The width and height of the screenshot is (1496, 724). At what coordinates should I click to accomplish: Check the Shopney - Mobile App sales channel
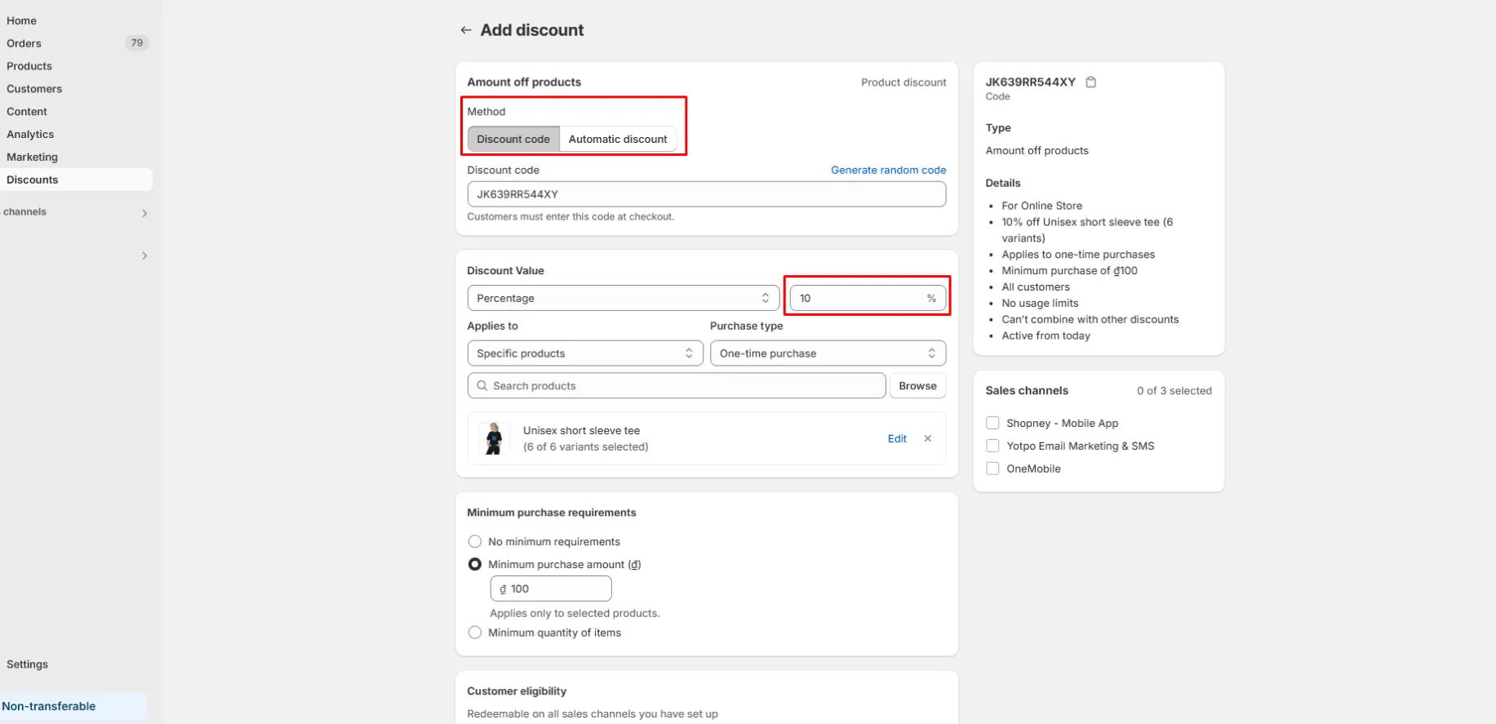click(x=992, y=423)
